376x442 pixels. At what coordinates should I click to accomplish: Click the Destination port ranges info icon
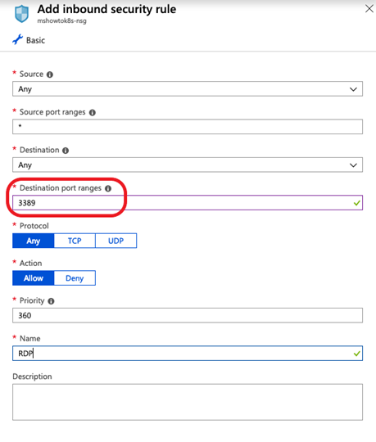coord(108,188)
